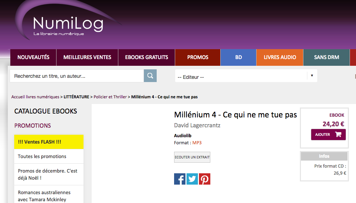This screenshot has height=203, width=356.
Task: Open Policier et Thriller breadcrumb
Action: tap(110, 97)
